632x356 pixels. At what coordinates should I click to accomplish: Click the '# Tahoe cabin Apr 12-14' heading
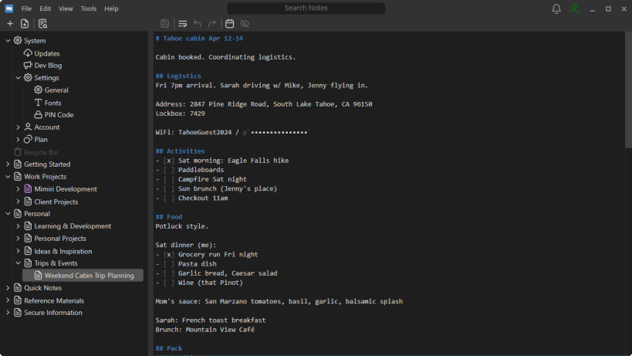pyautogui.click(x=200, y=39)
